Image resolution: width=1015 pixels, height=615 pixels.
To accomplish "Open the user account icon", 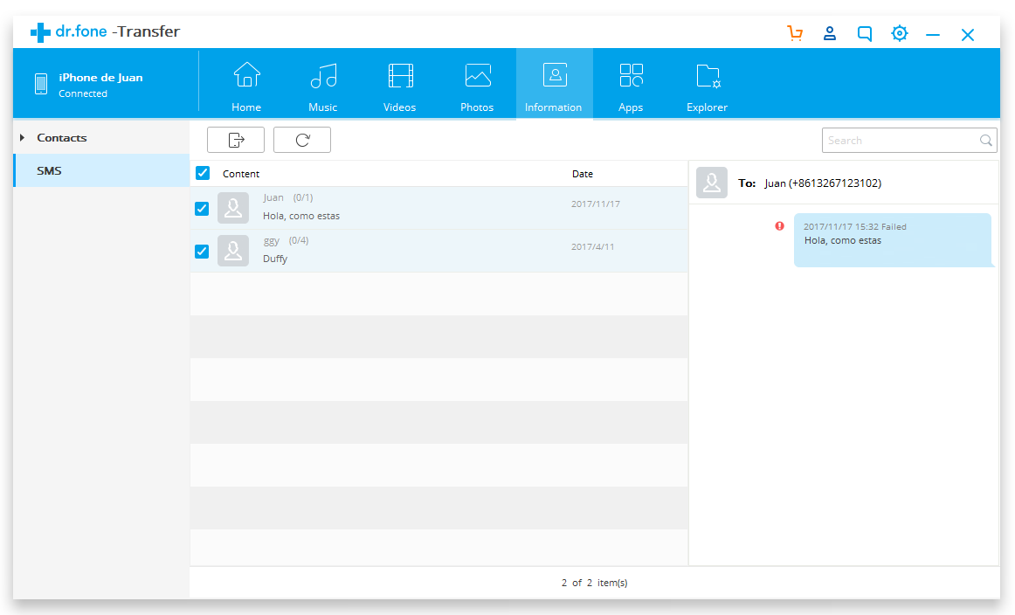I will [829, 33].
